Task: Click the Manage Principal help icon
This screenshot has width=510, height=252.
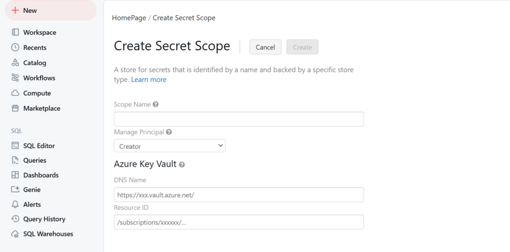Action: click(x=169, y=132)
